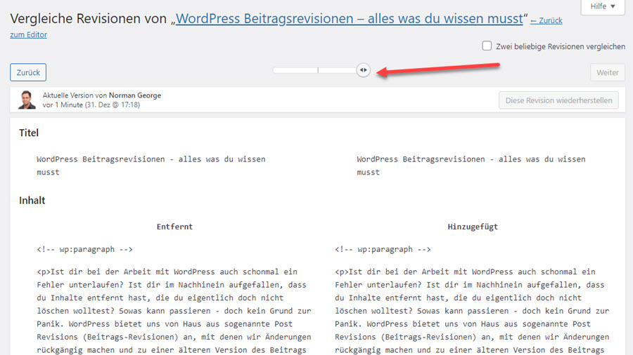Image resolution: width=633 pixels, height=355 pixels.
Task: Grab the revision slider handle
Action: pos(364,70)
